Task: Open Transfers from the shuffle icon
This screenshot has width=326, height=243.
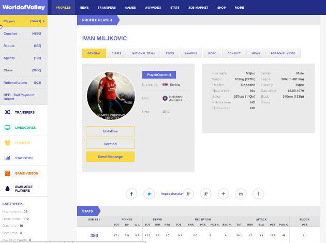Action: pyautogui.click(x=7, y=112)
